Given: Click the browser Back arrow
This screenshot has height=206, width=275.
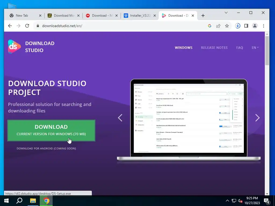Looking at the screenshot, I should (x=10, y=26).
